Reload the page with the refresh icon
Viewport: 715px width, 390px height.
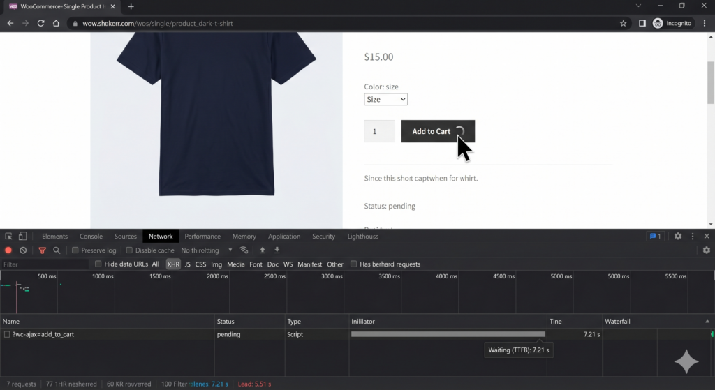(x=40, y=23)
